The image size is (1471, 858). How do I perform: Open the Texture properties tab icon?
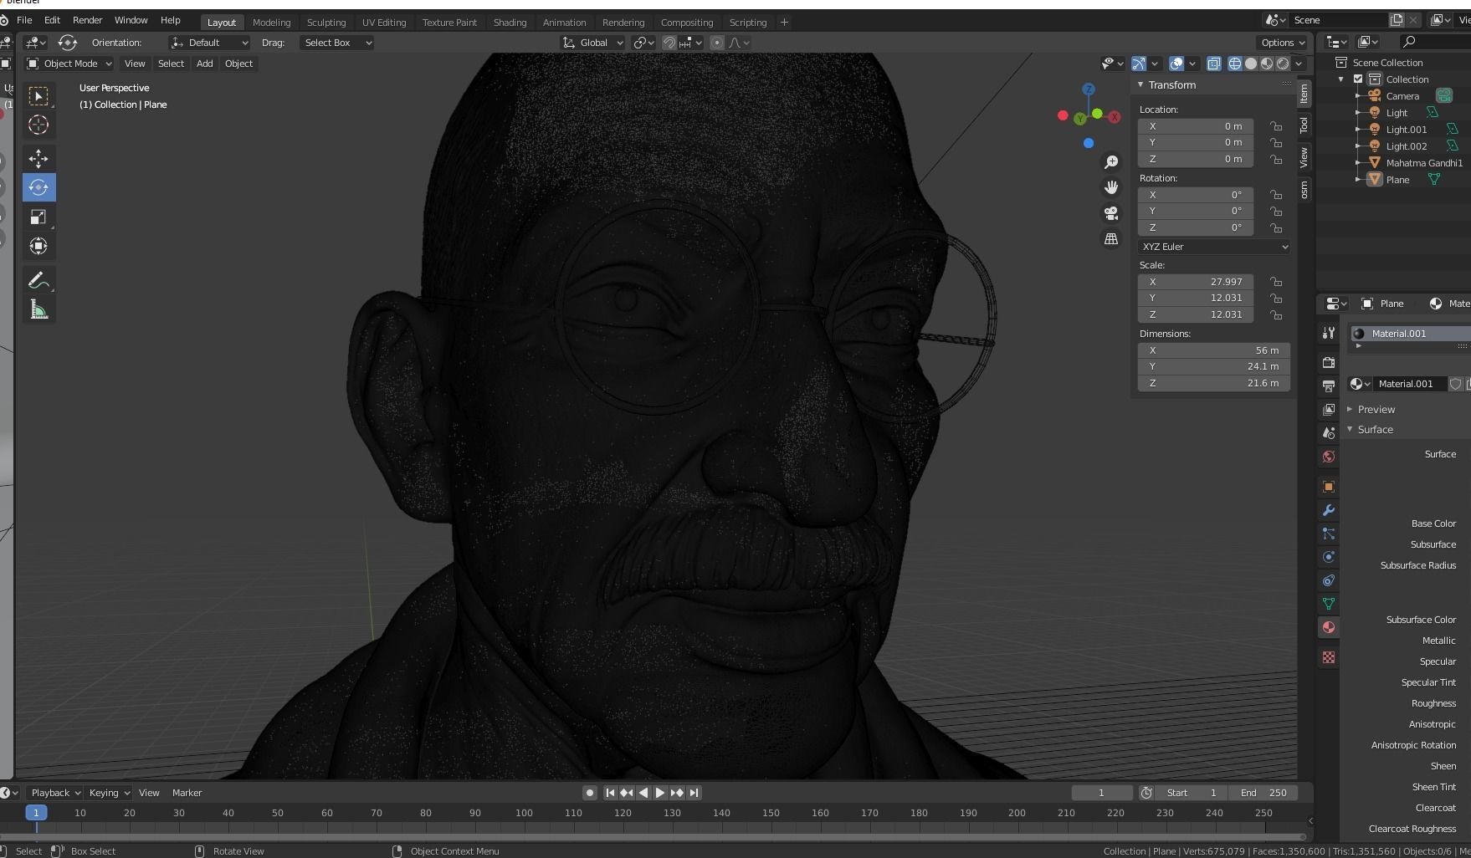(x=1328, y=658)
